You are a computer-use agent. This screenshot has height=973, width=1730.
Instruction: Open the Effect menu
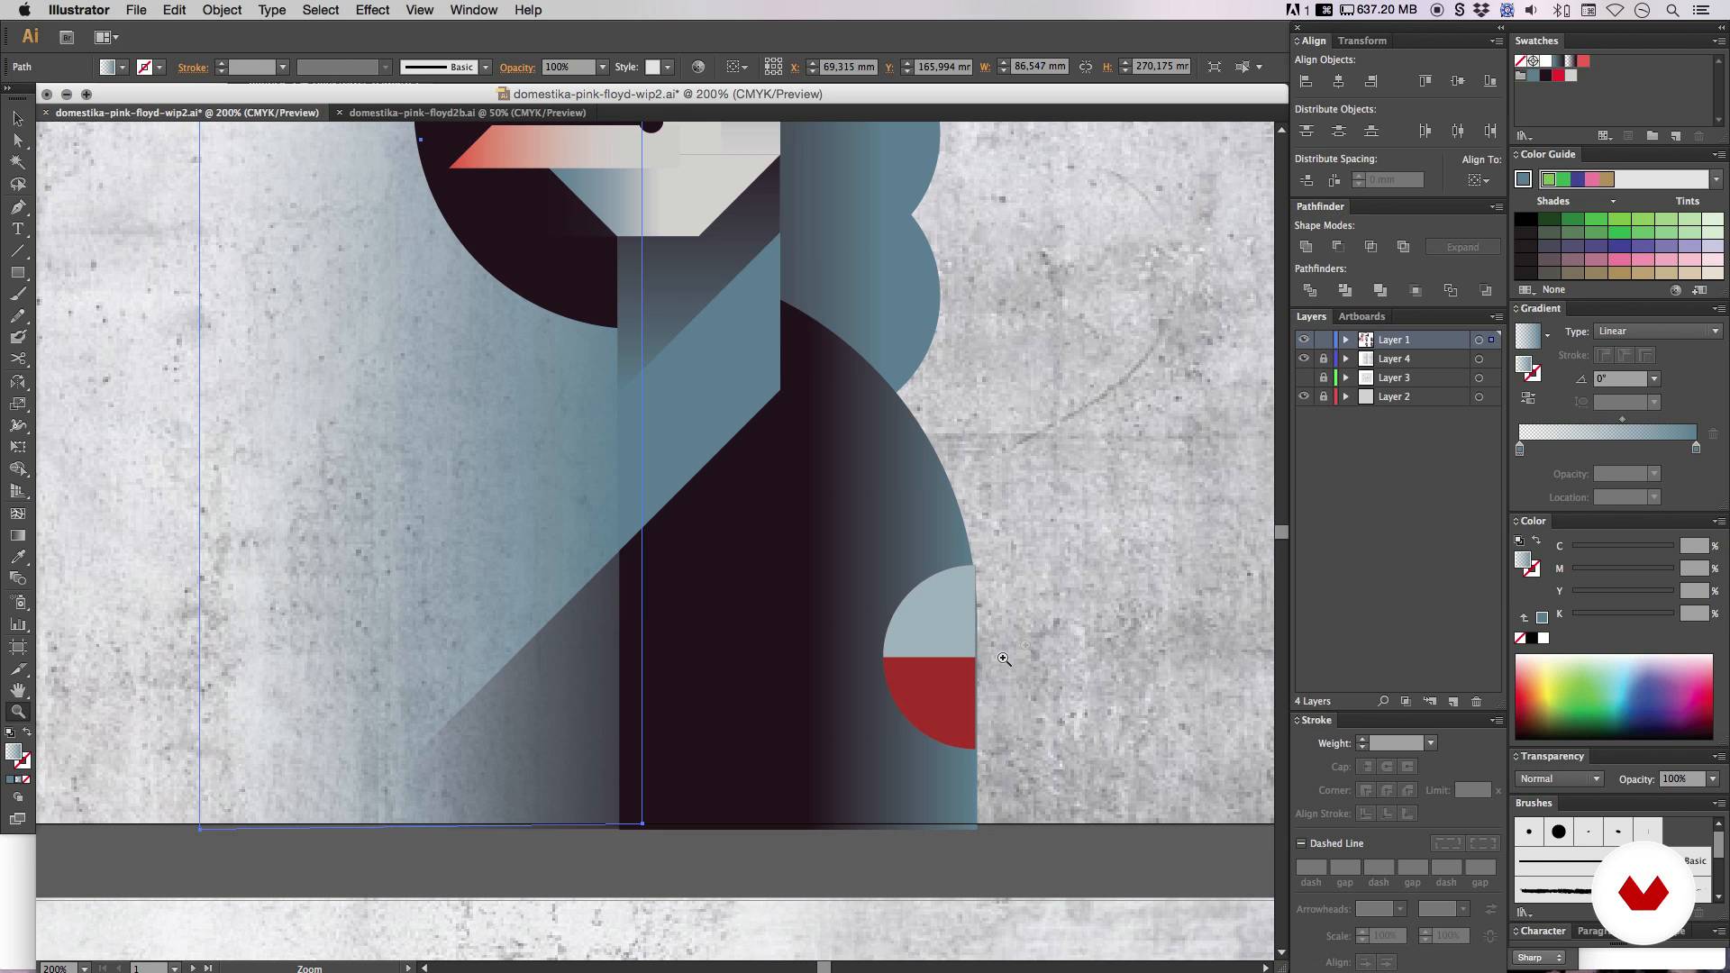(x=372, y=10)
